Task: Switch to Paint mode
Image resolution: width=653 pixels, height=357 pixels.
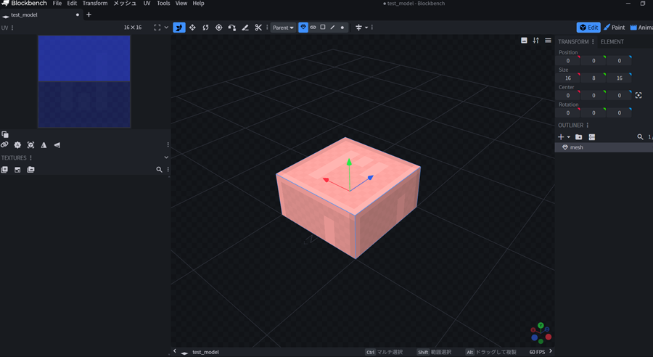Action: coord(614,28)
